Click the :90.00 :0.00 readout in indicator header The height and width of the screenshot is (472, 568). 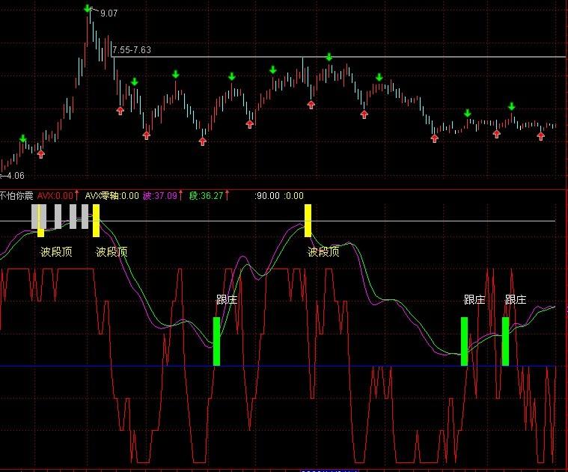pos(279,196)
